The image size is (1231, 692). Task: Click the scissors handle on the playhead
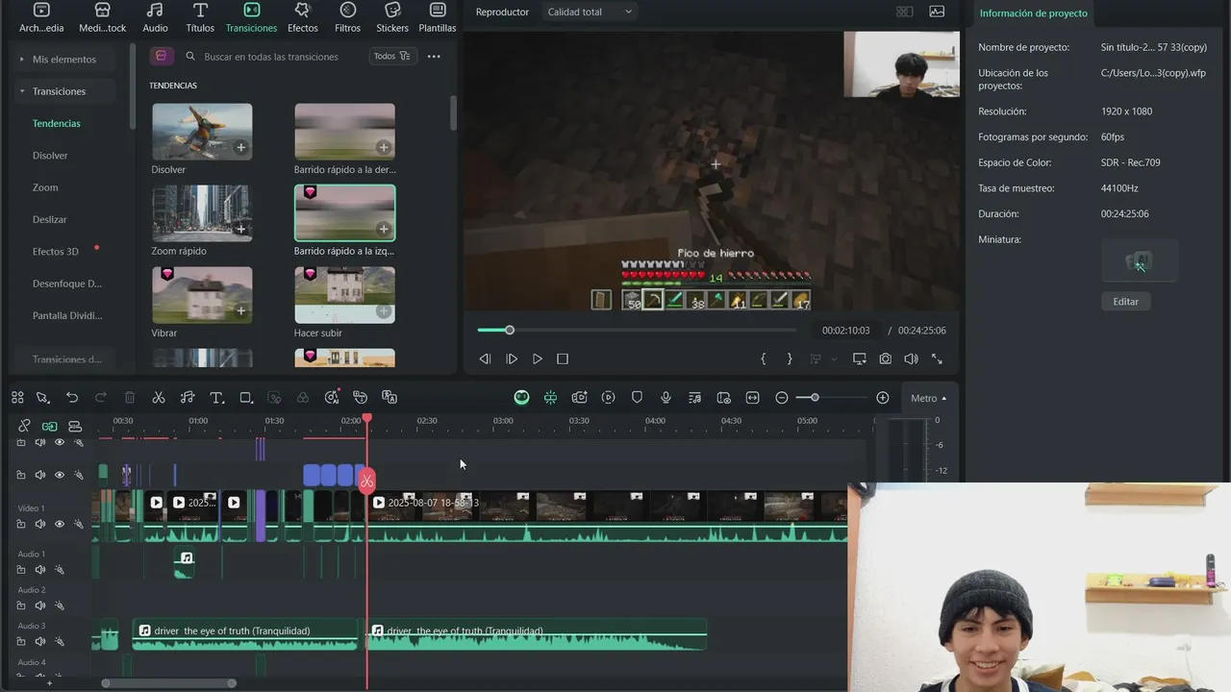point(366,480)
